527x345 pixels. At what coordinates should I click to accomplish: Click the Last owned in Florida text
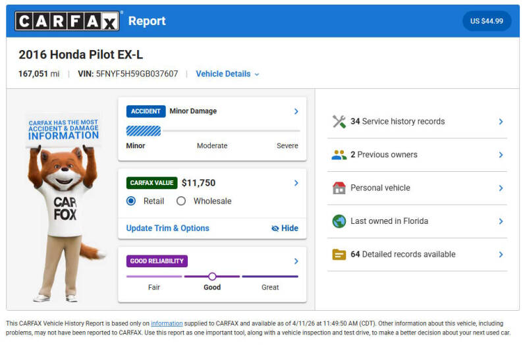pyautogui.click(x=389, y=221)
